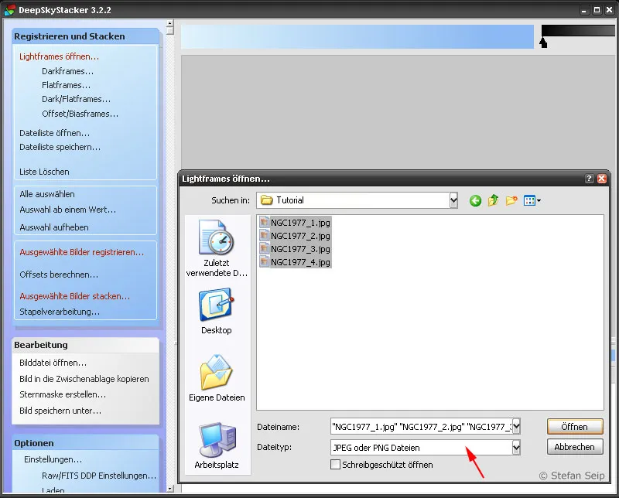This screenshot has height=498, width=619.
Task: Open Zuletzt verwendete Dokumente shortcut
Action: coord(217,249)
